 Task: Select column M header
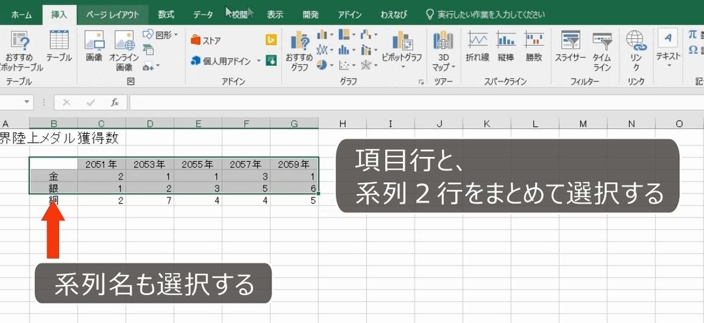[x=583, y=124]
